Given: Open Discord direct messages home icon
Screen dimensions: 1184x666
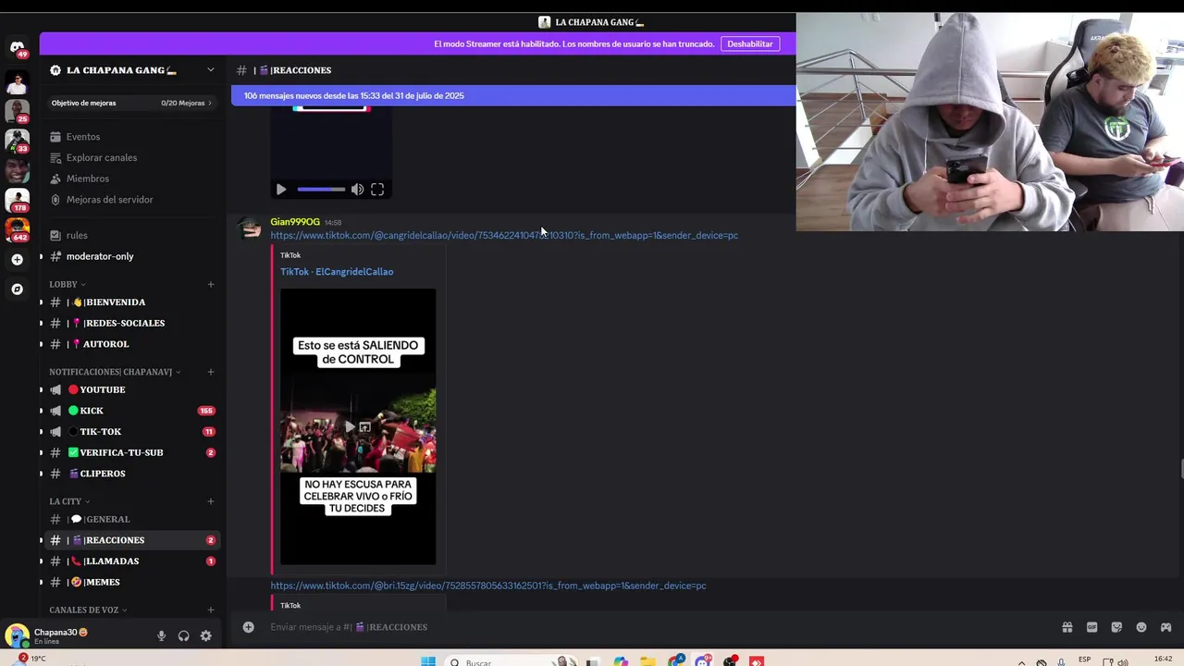Looking at the screenshot, I should point(17,48).
